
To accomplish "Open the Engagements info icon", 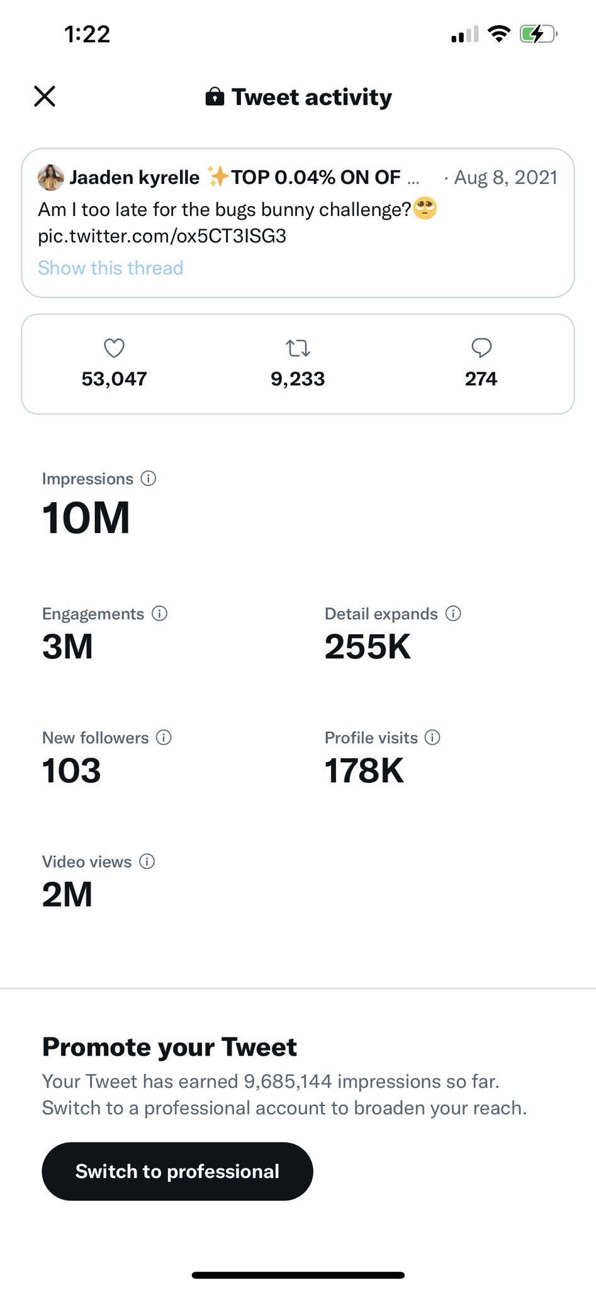I will tap(160, 614).
